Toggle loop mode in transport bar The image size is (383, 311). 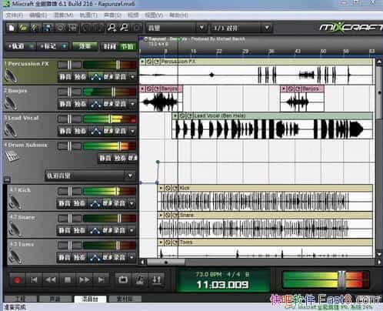coord(123,279)
